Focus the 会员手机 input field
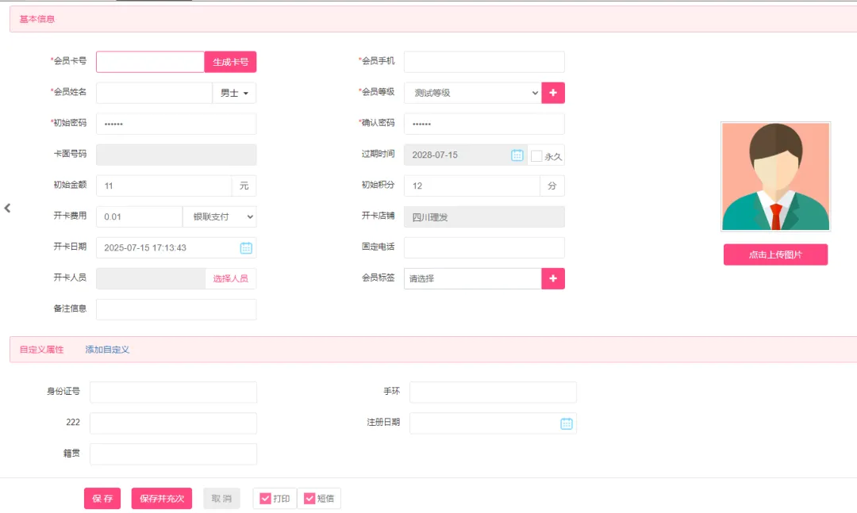 [x=484, y=62]
